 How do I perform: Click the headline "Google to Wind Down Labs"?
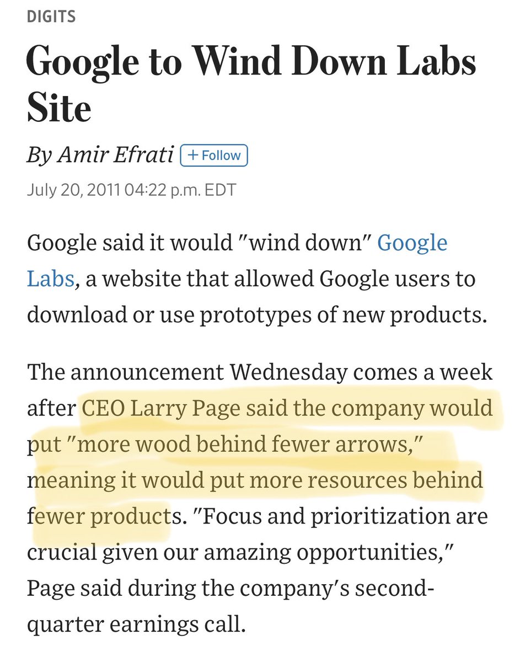pos(251,62)
